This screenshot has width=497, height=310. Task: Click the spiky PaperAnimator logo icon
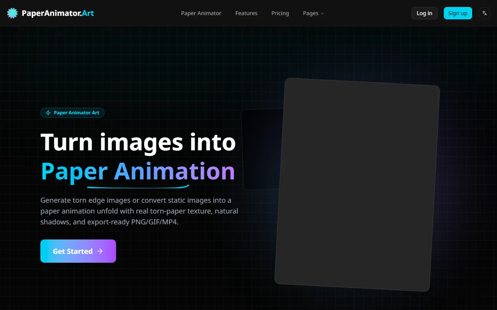pyautogui.click(x=12, y=13)
